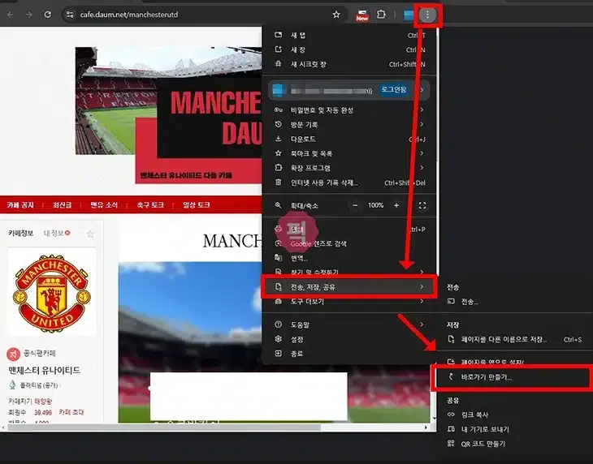Expand 찾기 및 수정하기 submenu
The height and width of the screenshot is (464, 593).
pos(349,272)
